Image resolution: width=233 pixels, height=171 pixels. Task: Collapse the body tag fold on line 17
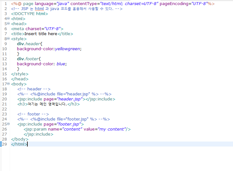(x=8, y=84)
